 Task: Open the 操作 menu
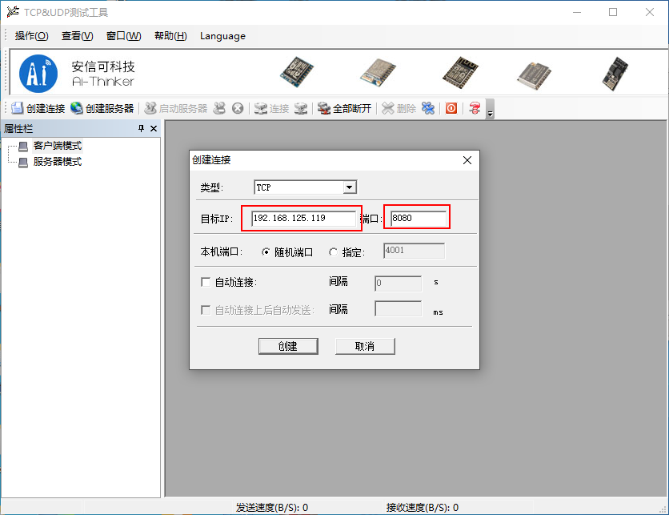pyautogui.click(x=30, y=35)
